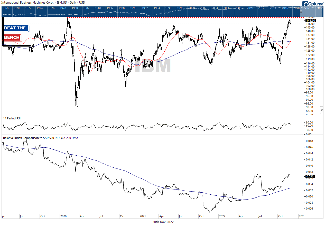Click the 30th Nov 2022 date label
The image size is (325, 227).
(163, 222)
